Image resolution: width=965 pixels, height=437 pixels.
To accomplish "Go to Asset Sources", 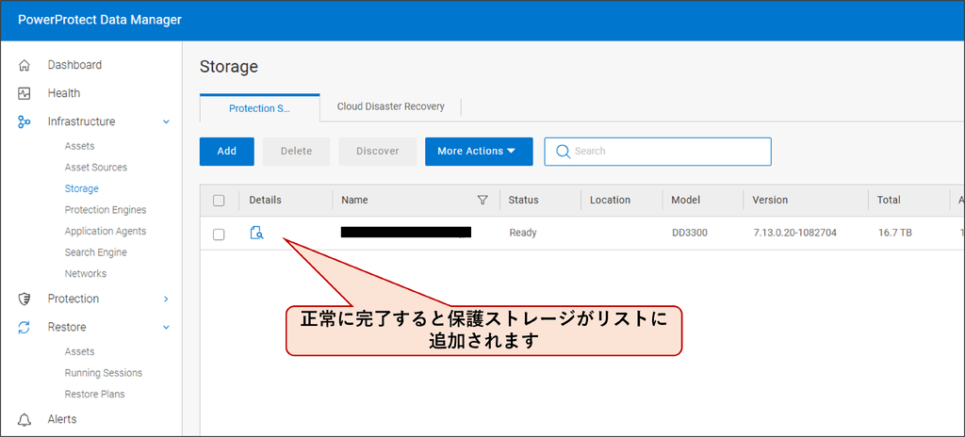I will 96,168.
